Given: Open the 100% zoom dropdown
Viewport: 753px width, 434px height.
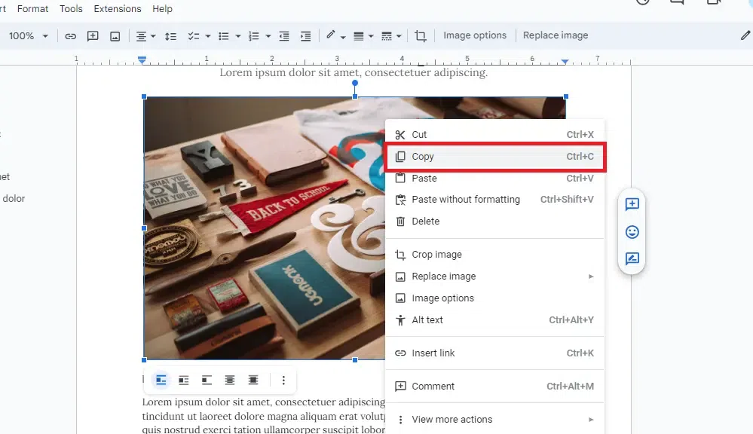Looking at the screenshot, I should click(x=29, y=36).
